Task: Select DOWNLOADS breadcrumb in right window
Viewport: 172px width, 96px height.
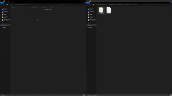Action: (105, 5)
